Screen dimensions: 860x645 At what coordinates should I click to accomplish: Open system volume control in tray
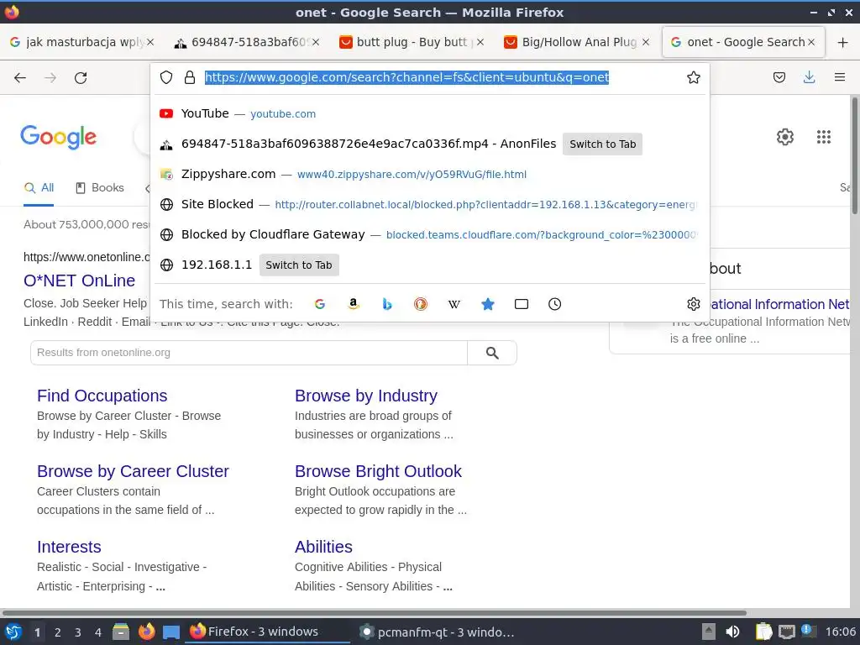tap(732, 632)
